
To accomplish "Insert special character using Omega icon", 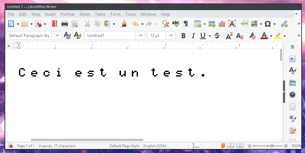I will click(x=268, y=24).
